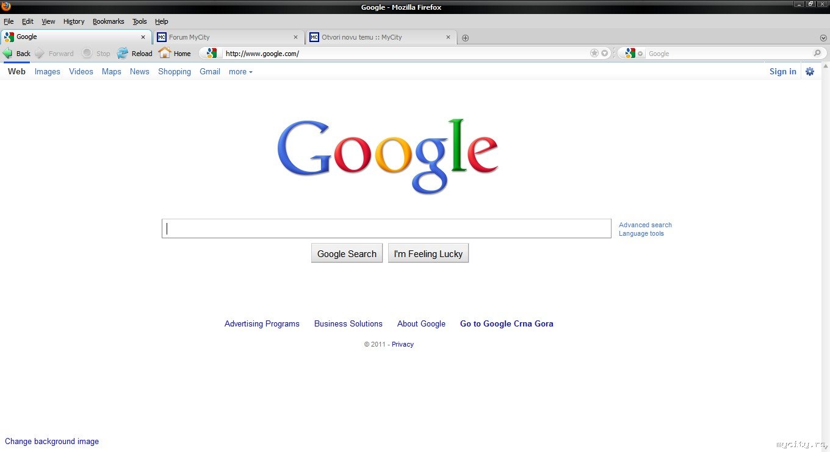
Task: Open the Bookmarks menu
Action: [109, 21]
